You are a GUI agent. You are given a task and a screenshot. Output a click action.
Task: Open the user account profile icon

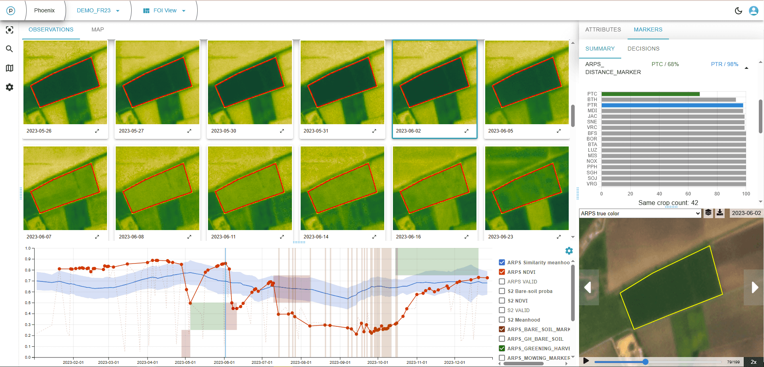point(753,11)
